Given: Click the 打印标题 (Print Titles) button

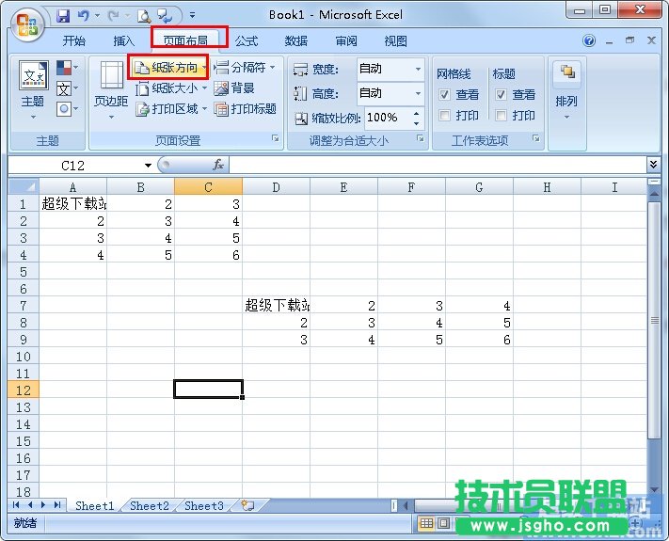Looking at the screenshot, I should pyautogui.click(x=246, y=109).
